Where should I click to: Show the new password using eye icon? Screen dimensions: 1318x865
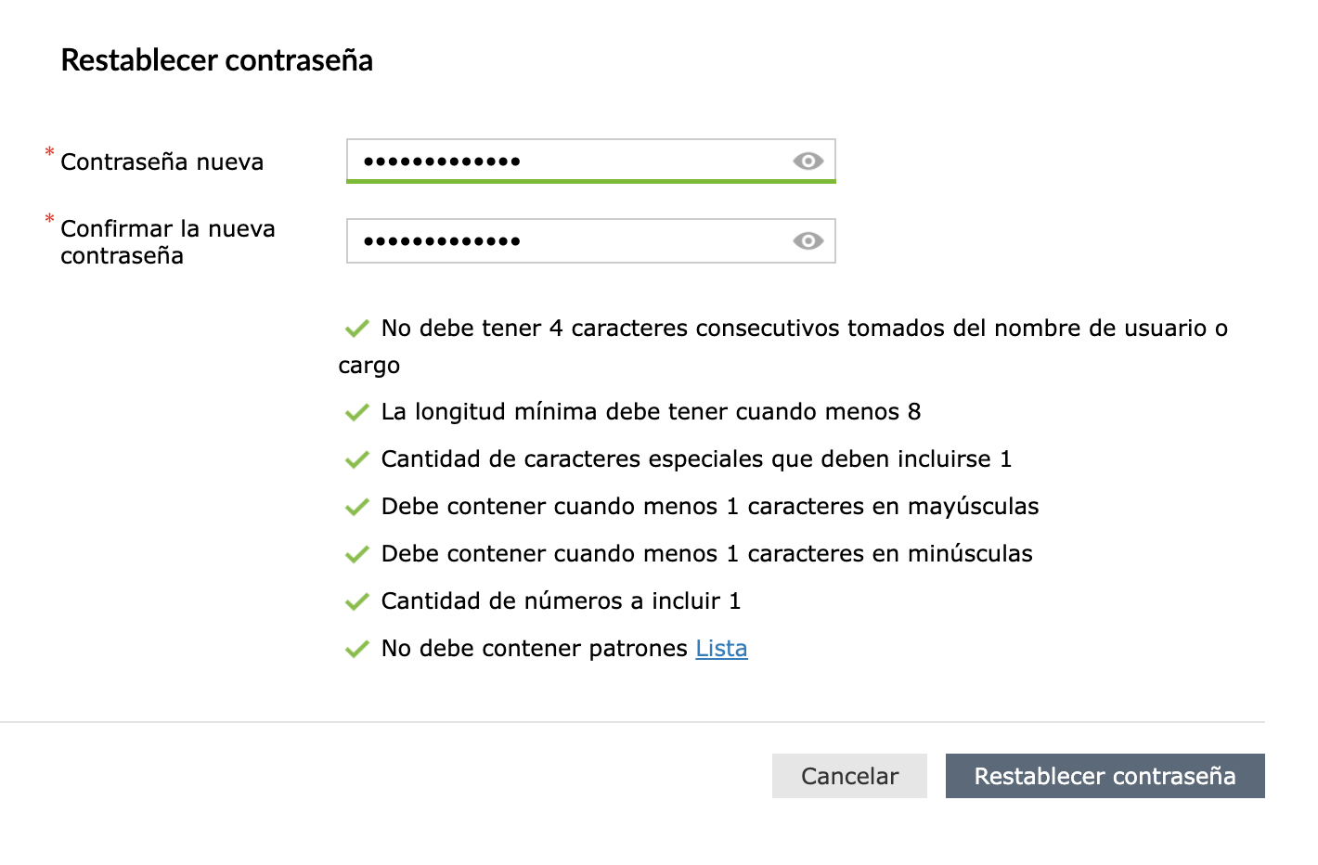click(x=808, y=161)
